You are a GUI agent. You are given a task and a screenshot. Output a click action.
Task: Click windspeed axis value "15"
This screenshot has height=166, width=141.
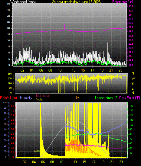[8, 47]
